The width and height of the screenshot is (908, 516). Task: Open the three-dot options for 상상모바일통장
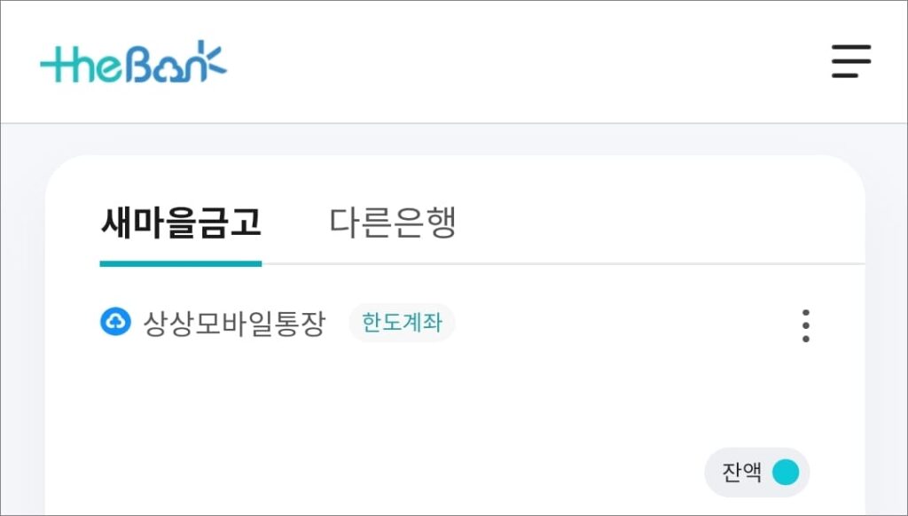pos(805,325)
